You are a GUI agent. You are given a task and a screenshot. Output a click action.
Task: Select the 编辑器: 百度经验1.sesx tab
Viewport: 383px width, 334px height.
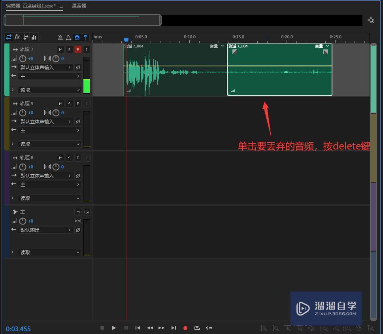click(x=31, y=6)
